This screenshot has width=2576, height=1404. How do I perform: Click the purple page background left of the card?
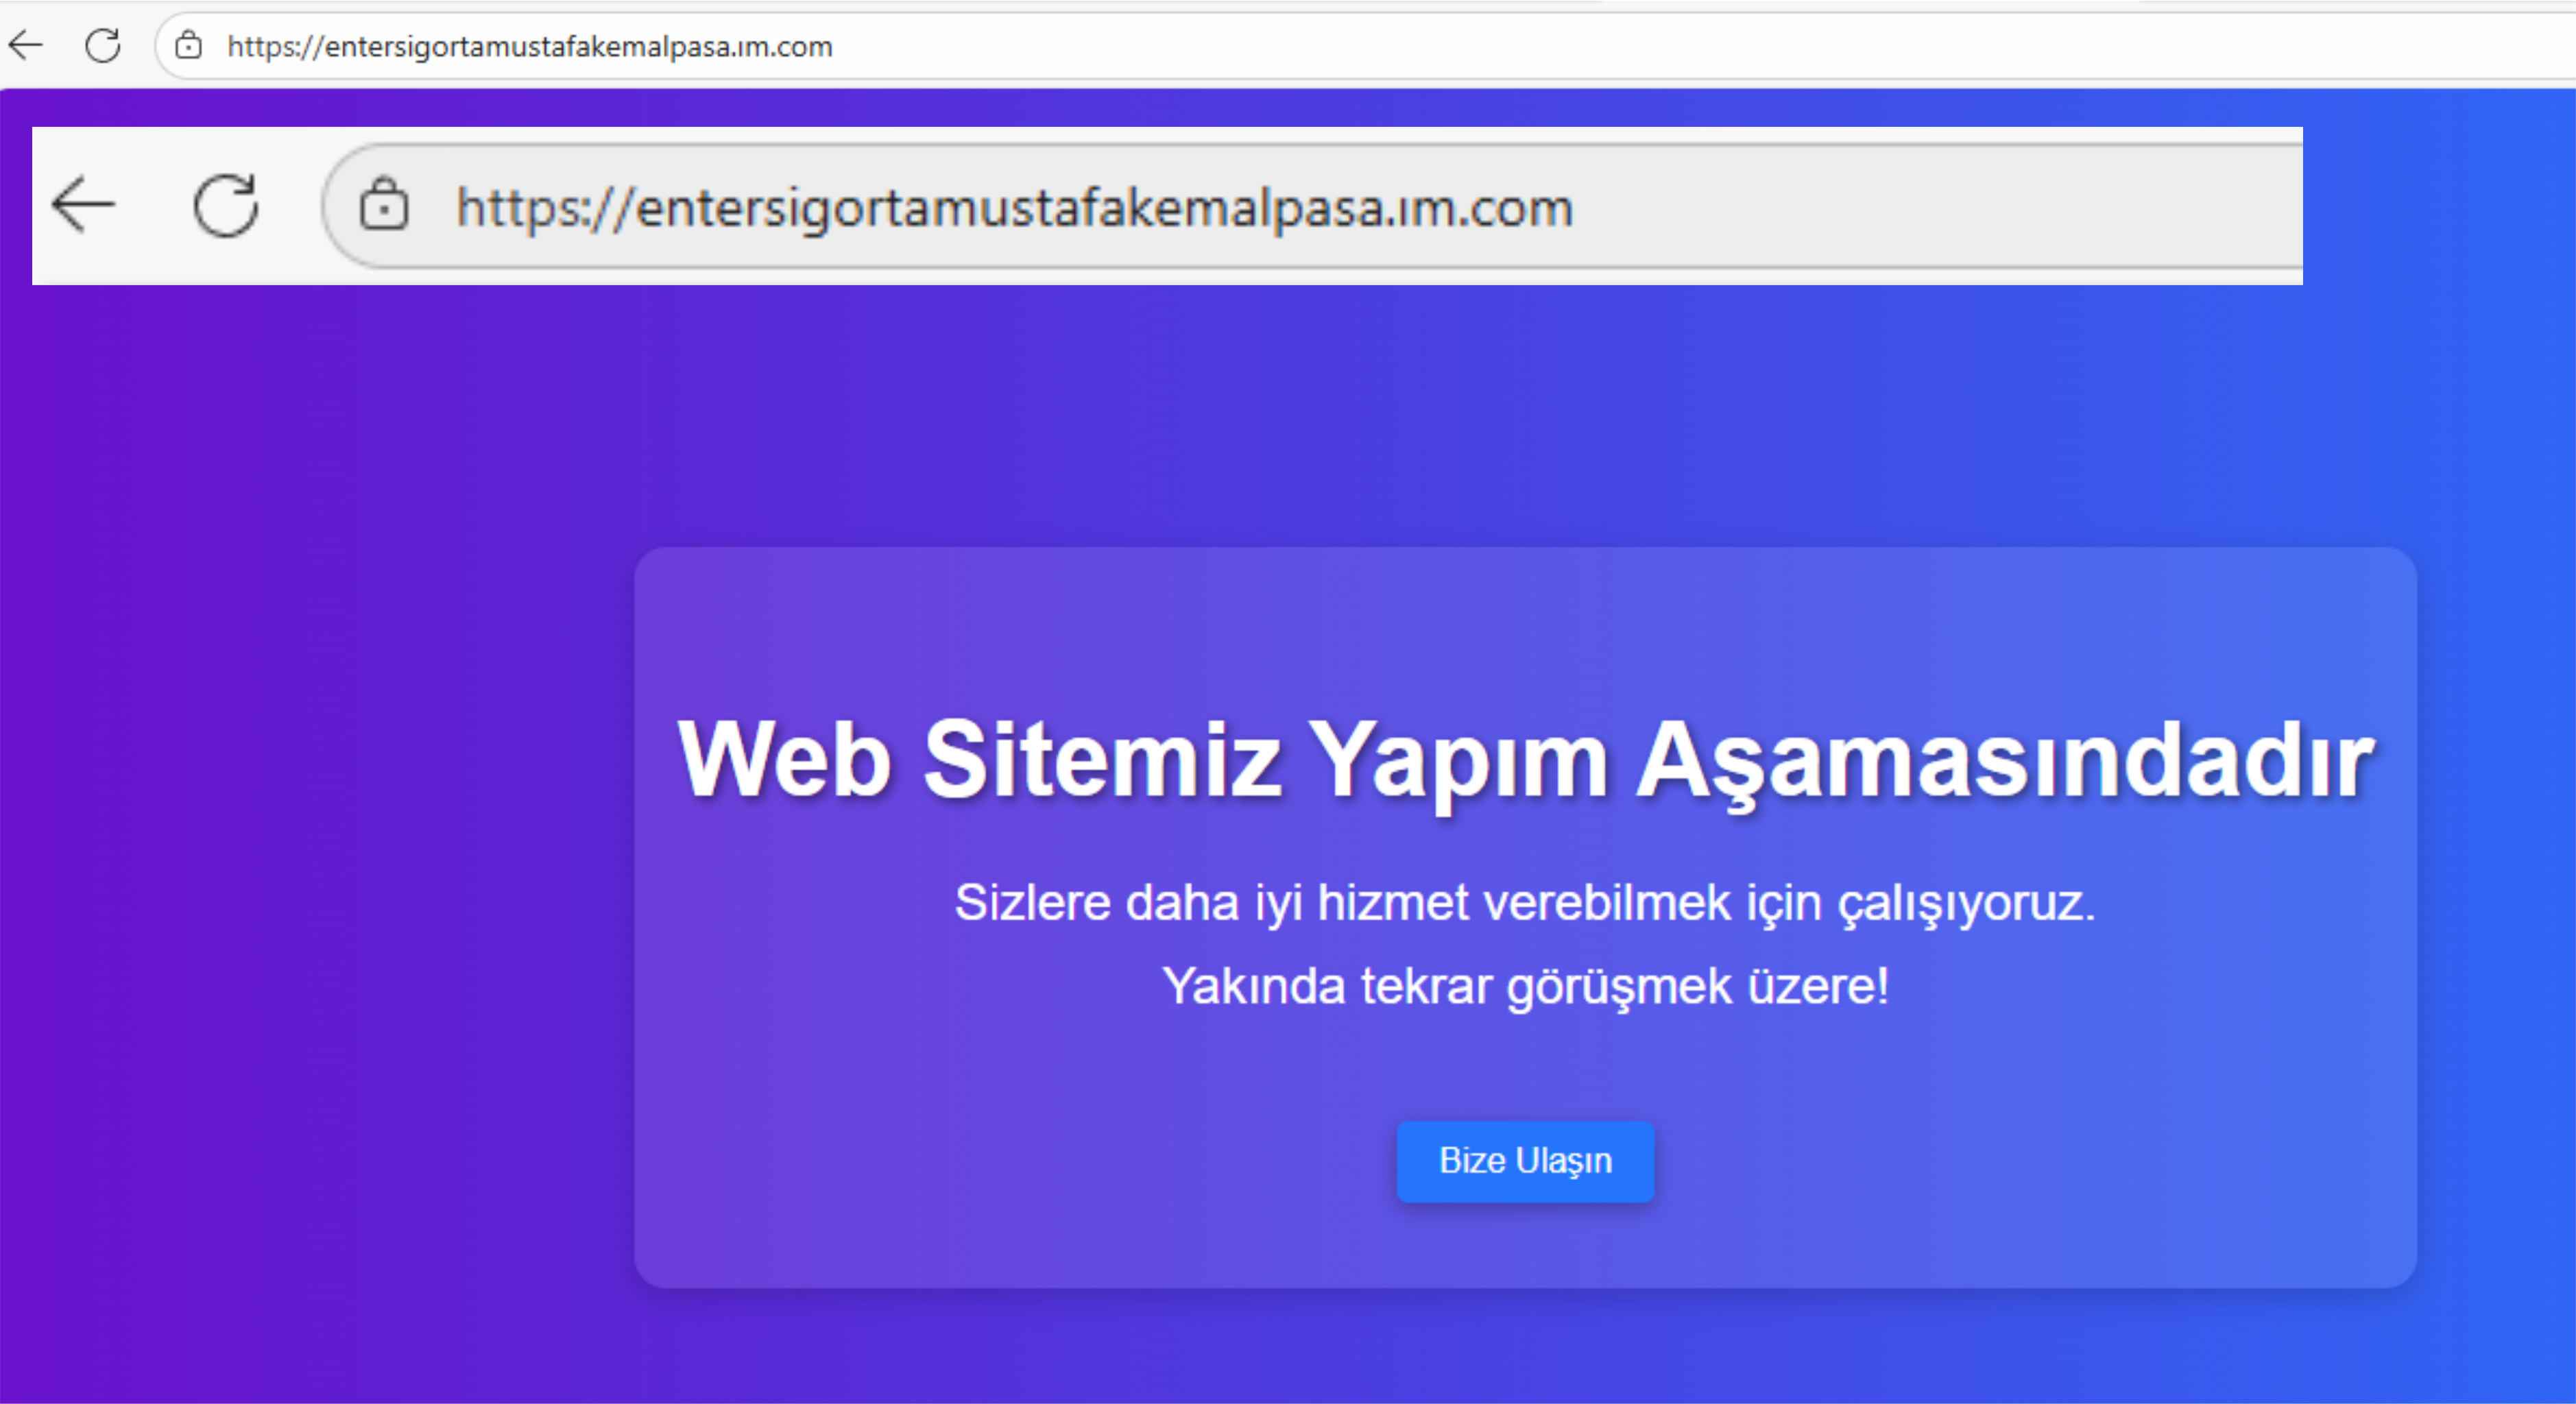(x=320, y=900)
